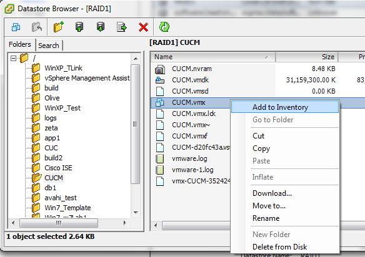
Task: Collapse the root folder tree node
Action: [x=14, y=58]
